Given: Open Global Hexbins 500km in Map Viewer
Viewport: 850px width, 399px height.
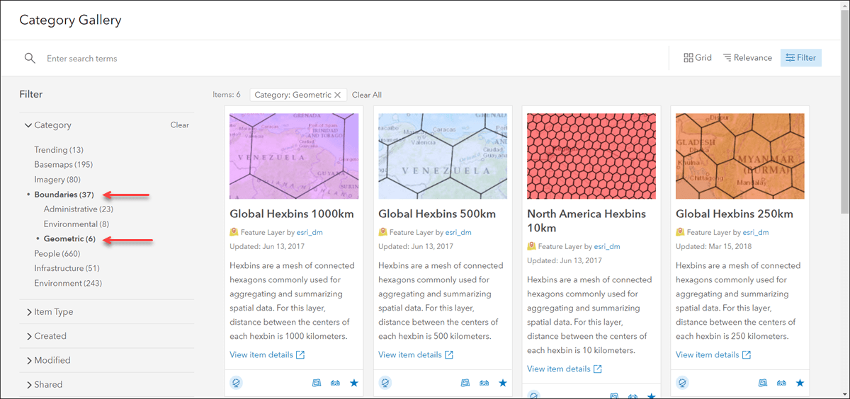Looking at the screenshot, I should pos(465,383).
